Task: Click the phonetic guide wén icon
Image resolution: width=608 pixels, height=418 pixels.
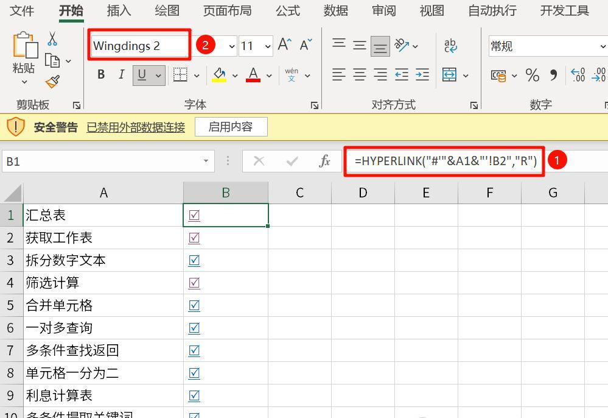Action: coord(292,74)
